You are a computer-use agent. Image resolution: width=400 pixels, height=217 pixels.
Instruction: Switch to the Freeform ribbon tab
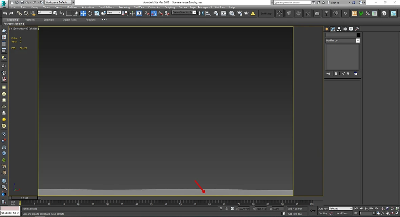point(29,20)
